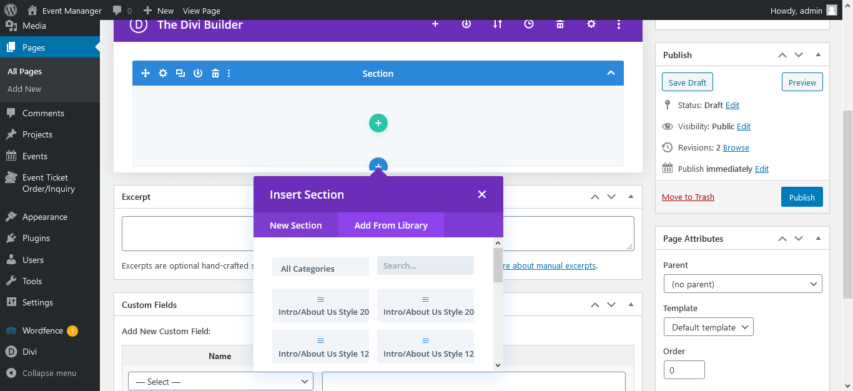The height and width of the screenshot is (391, 853).
Task: Duplicate the Section with clone icon
Action: [x=180, y=73]
